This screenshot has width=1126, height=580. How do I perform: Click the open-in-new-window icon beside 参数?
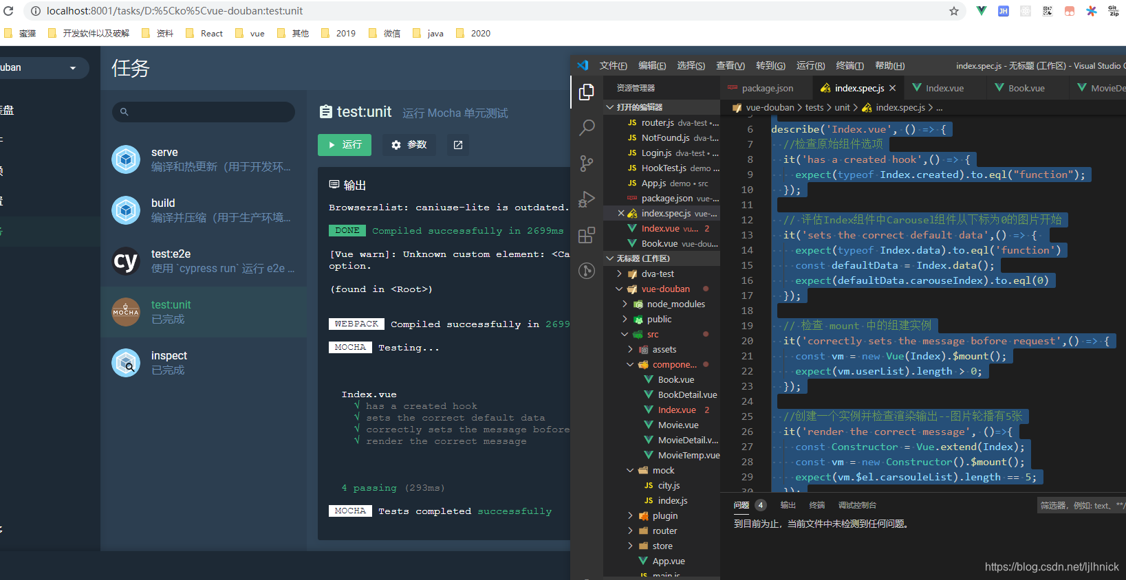coord(458,145)
